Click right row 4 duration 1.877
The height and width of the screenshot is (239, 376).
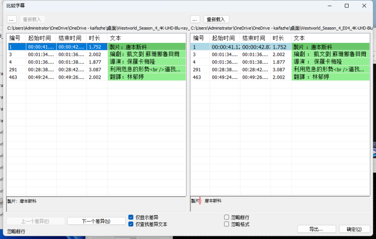[x=281, y=62]
